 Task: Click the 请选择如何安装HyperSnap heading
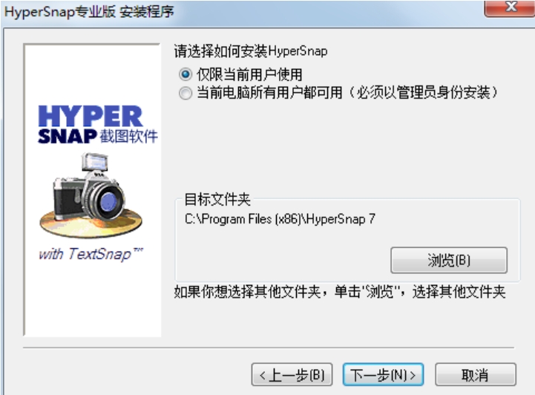[x=251, y=51]
